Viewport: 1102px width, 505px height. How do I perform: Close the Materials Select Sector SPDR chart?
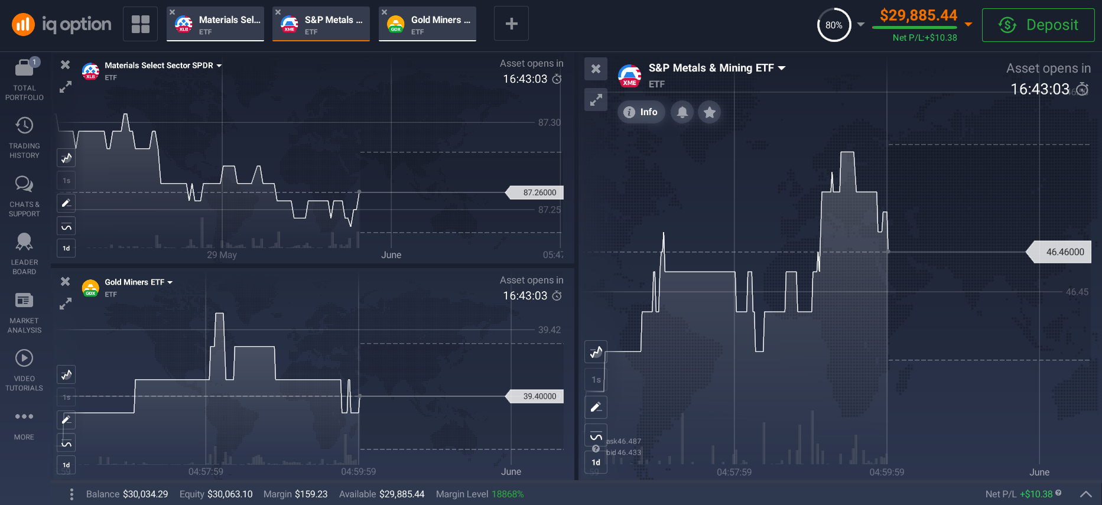pyautogui.click(x=66, y=65)
